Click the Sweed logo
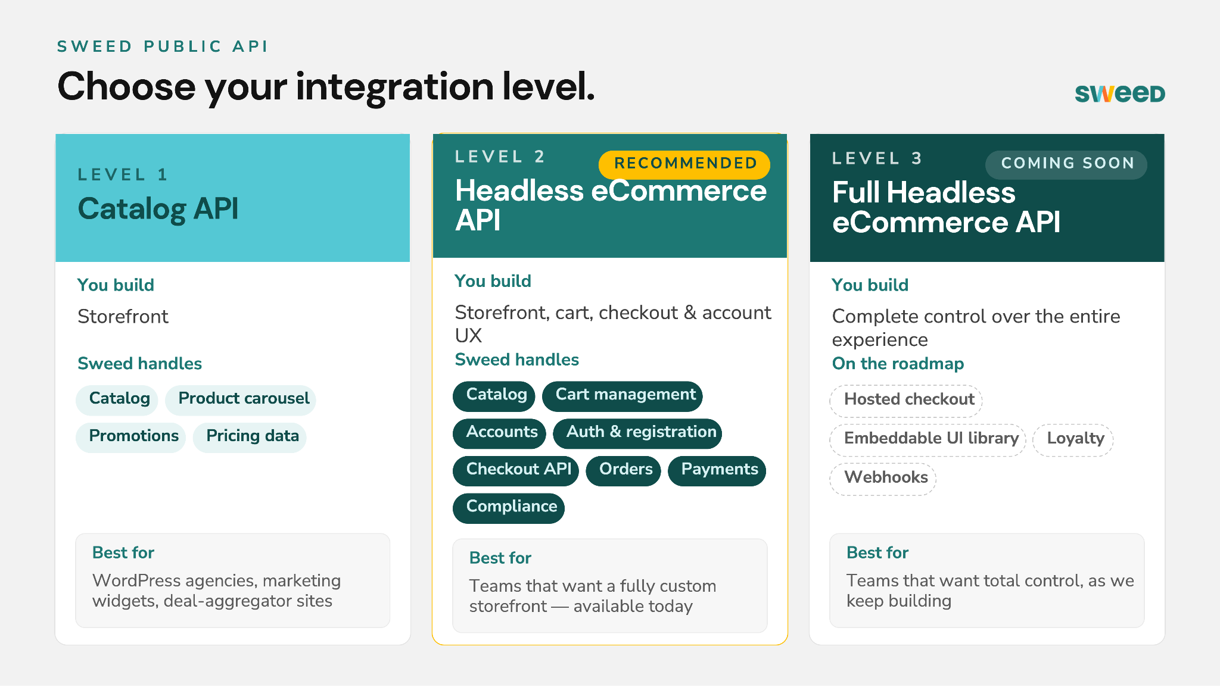This screenshot has height=687, width=1220. pyautogui.click(x=1119, y=93)
